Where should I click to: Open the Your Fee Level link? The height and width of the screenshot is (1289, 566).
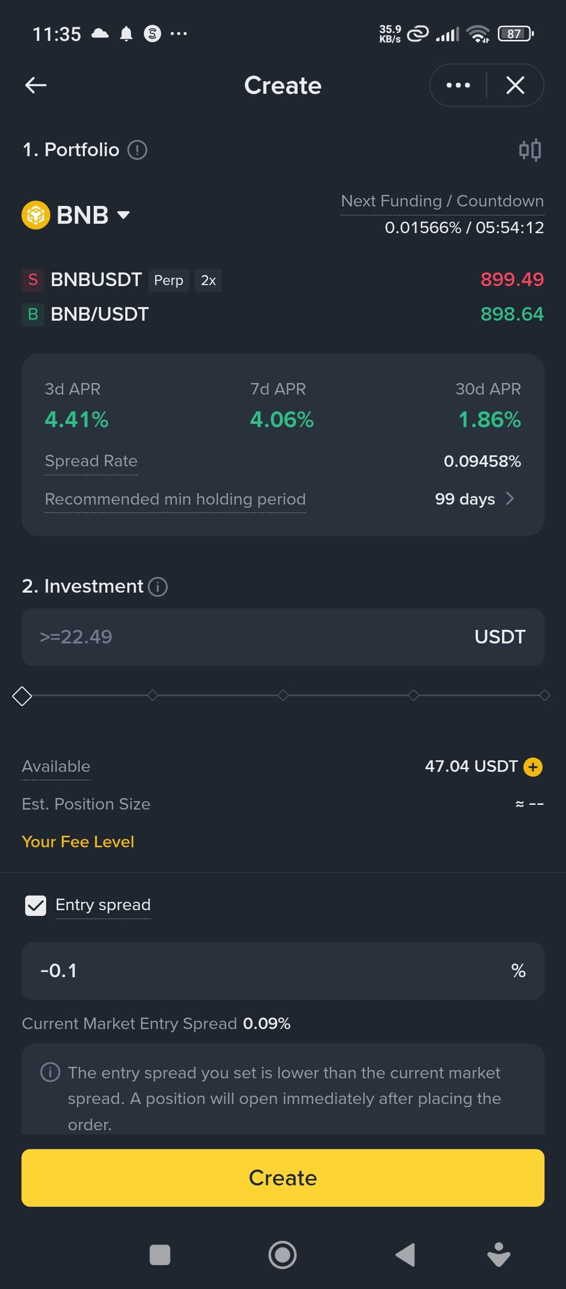pyautogui.click(x=78, y=842)
